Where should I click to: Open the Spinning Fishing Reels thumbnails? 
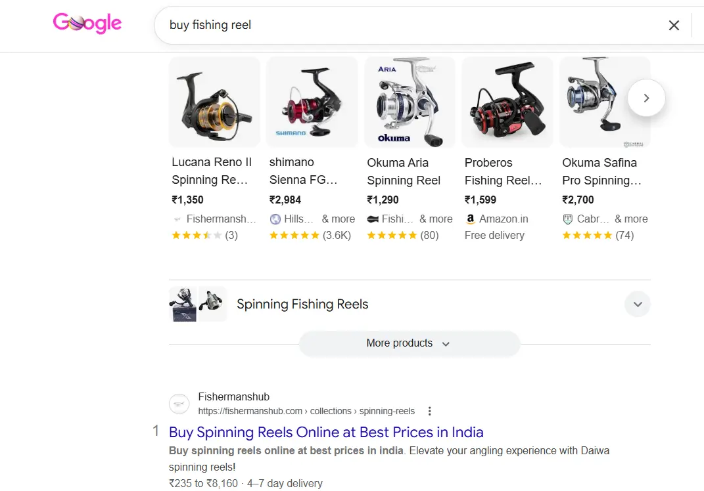(x=197, y=304)
